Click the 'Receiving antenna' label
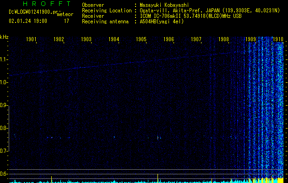 [x=105, y=22]
